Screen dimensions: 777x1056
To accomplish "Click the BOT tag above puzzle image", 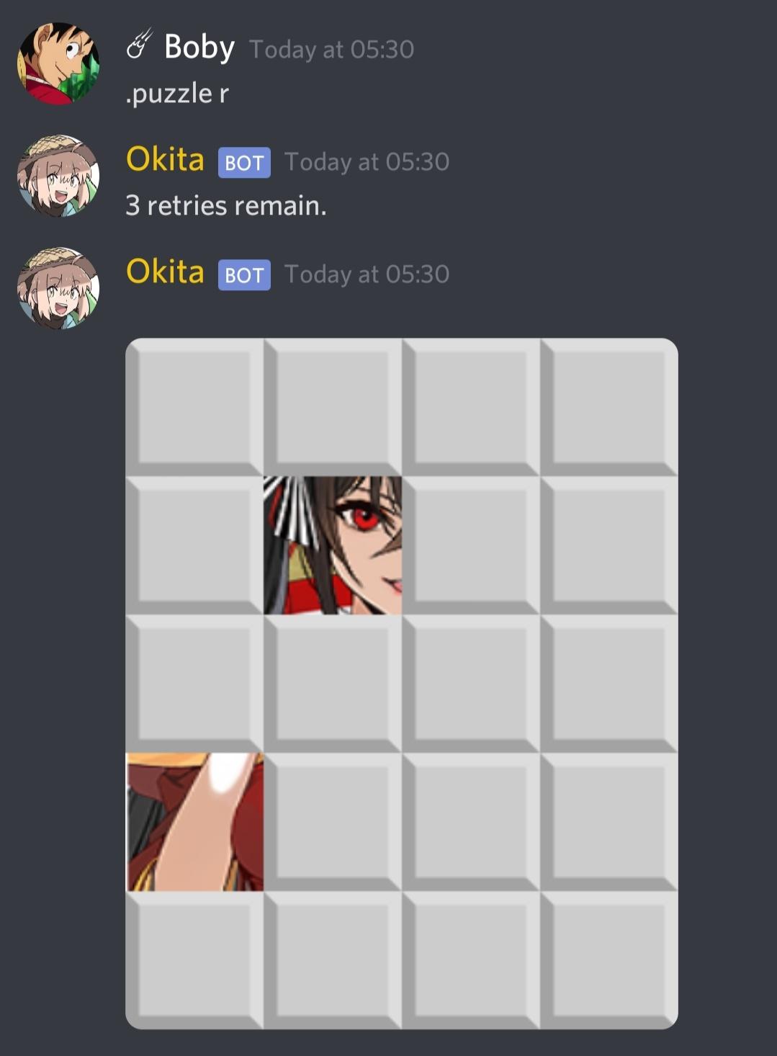I will pos(244,275).
